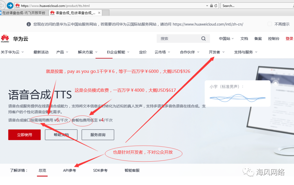Open a new blank browser tab

[106, 13]
